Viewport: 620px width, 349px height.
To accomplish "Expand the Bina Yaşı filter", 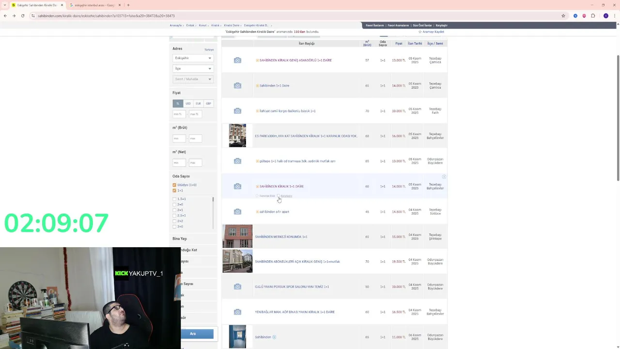I will [180, 238].
